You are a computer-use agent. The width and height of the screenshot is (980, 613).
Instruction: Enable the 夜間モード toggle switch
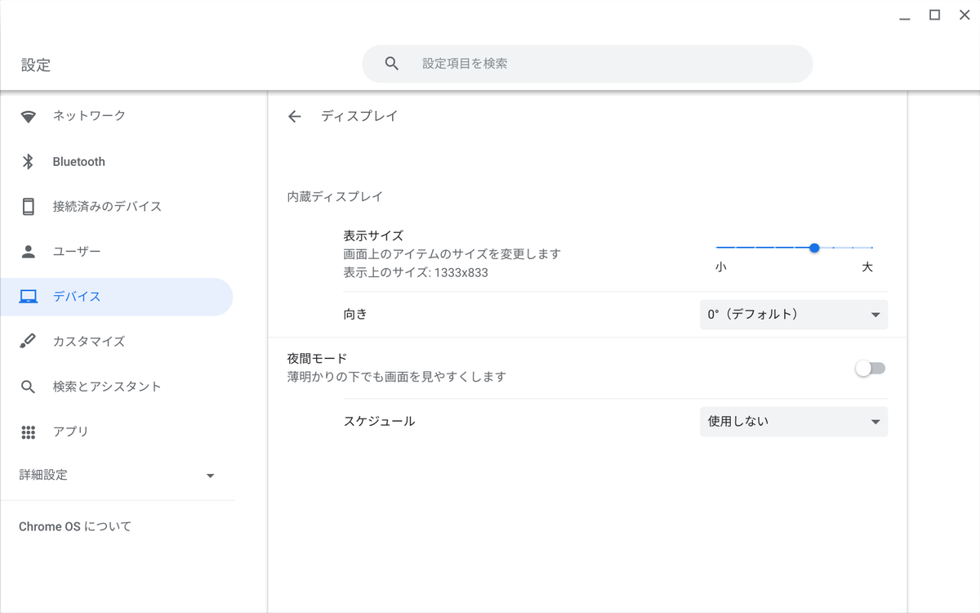pos(870,369)
